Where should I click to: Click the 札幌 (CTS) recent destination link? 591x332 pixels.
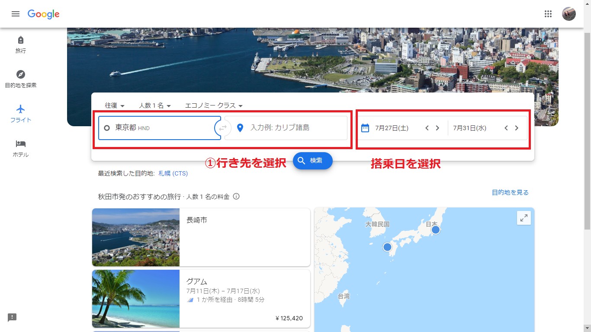coord(173,173)
